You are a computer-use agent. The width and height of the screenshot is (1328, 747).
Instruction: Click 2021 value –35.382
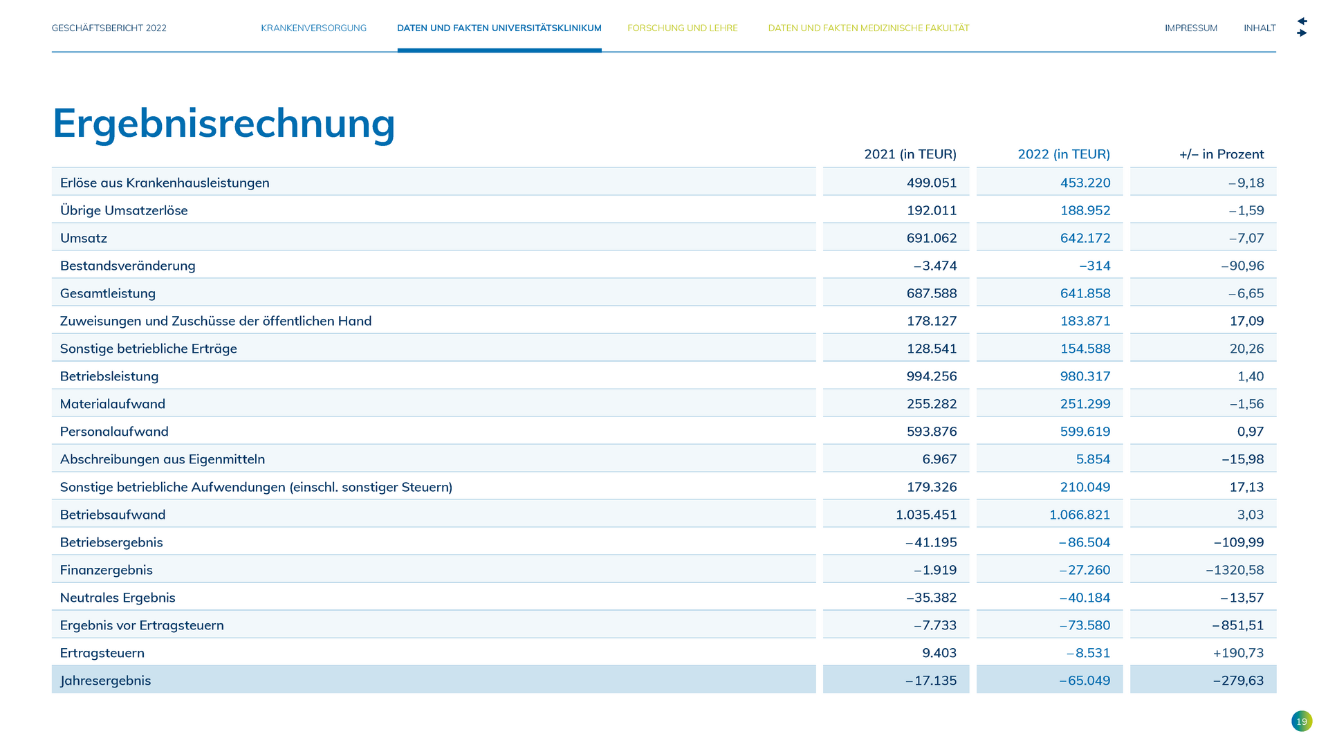click(932, 598)
